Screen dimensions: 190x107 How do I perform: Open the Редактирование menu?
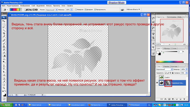pyautogui.click(x=13, y=6)
